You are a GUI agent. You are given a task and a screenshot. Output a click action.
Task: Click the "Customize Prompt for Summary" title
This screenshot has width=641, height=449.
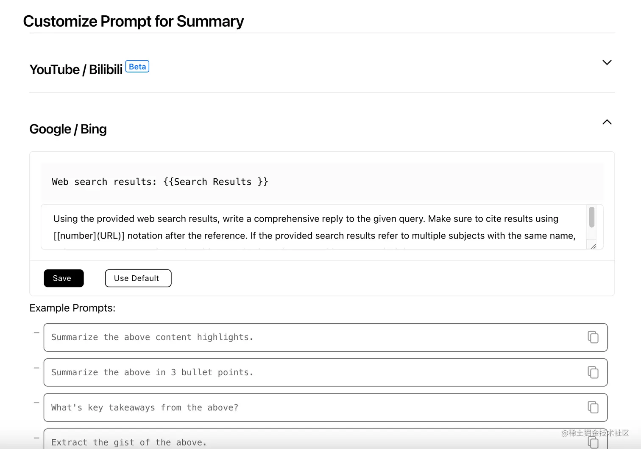pyautogui.click(x=134, y=22)
